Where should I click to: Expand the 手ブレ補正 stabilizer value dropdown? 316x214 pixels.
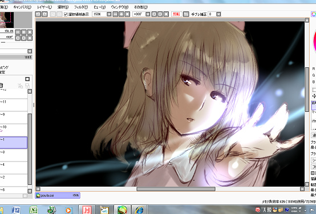point(218,14)
